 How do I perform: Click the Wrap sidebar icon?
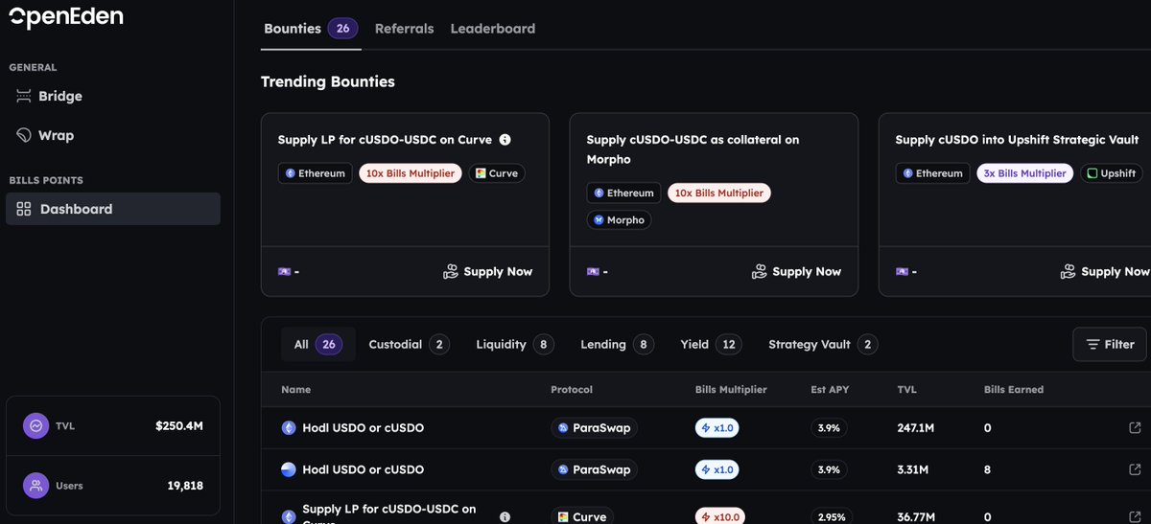coord(24,135)
